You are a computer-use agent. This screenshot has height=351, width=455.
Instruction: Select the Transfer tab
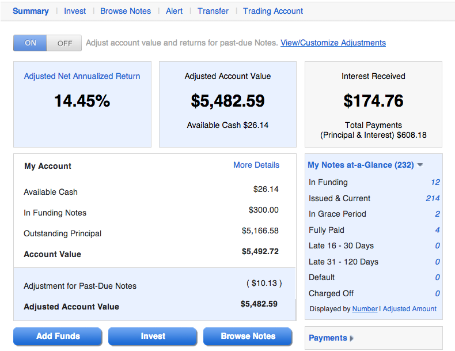click(x=213, y=11)
